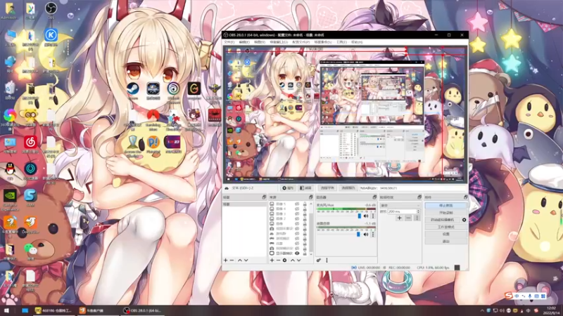
Task: Open the 停靠窗口(D) menu
Action: [x=279, y=42]
